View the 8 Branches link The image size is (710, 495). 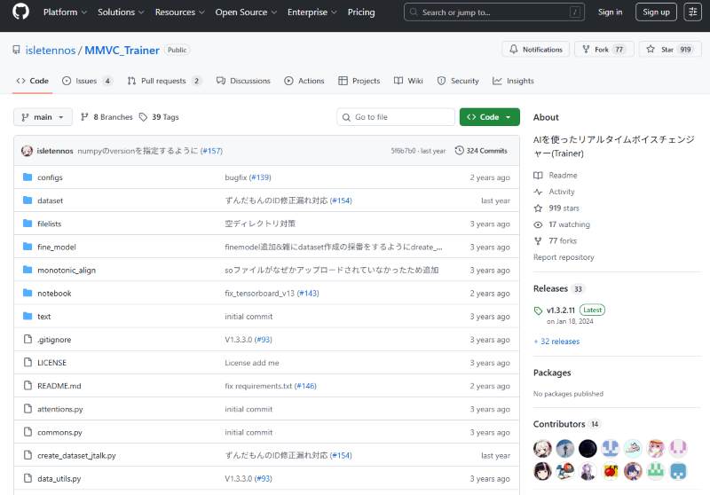point(106,117)
